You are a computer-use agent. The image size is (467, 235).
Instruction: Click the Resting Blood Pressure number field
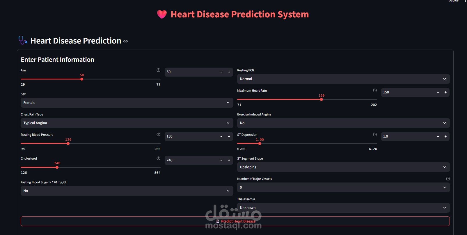[x=191, y=136]
